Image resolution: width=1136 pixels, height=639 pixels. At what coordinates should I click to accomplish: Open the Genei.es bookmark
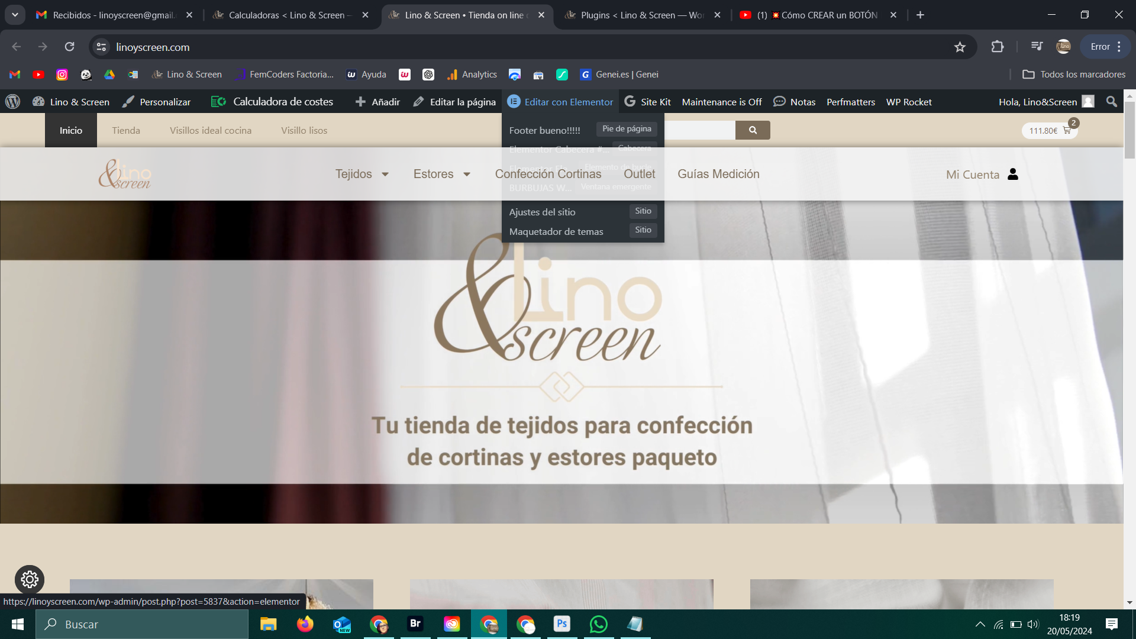pos(619,75)
